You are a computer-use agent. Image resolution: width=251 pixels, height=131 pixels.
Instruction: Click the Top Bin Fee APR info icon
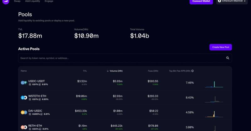click(x=192, y=71)
